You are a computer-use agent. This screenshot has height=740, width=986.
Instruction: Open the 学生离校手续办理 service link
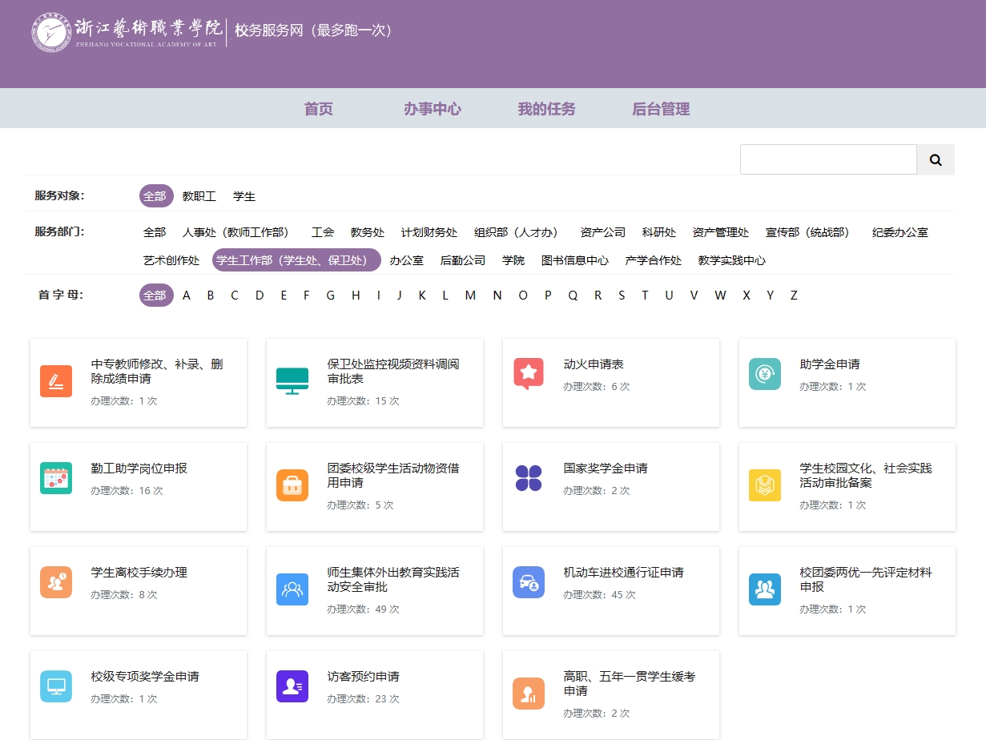139,573
